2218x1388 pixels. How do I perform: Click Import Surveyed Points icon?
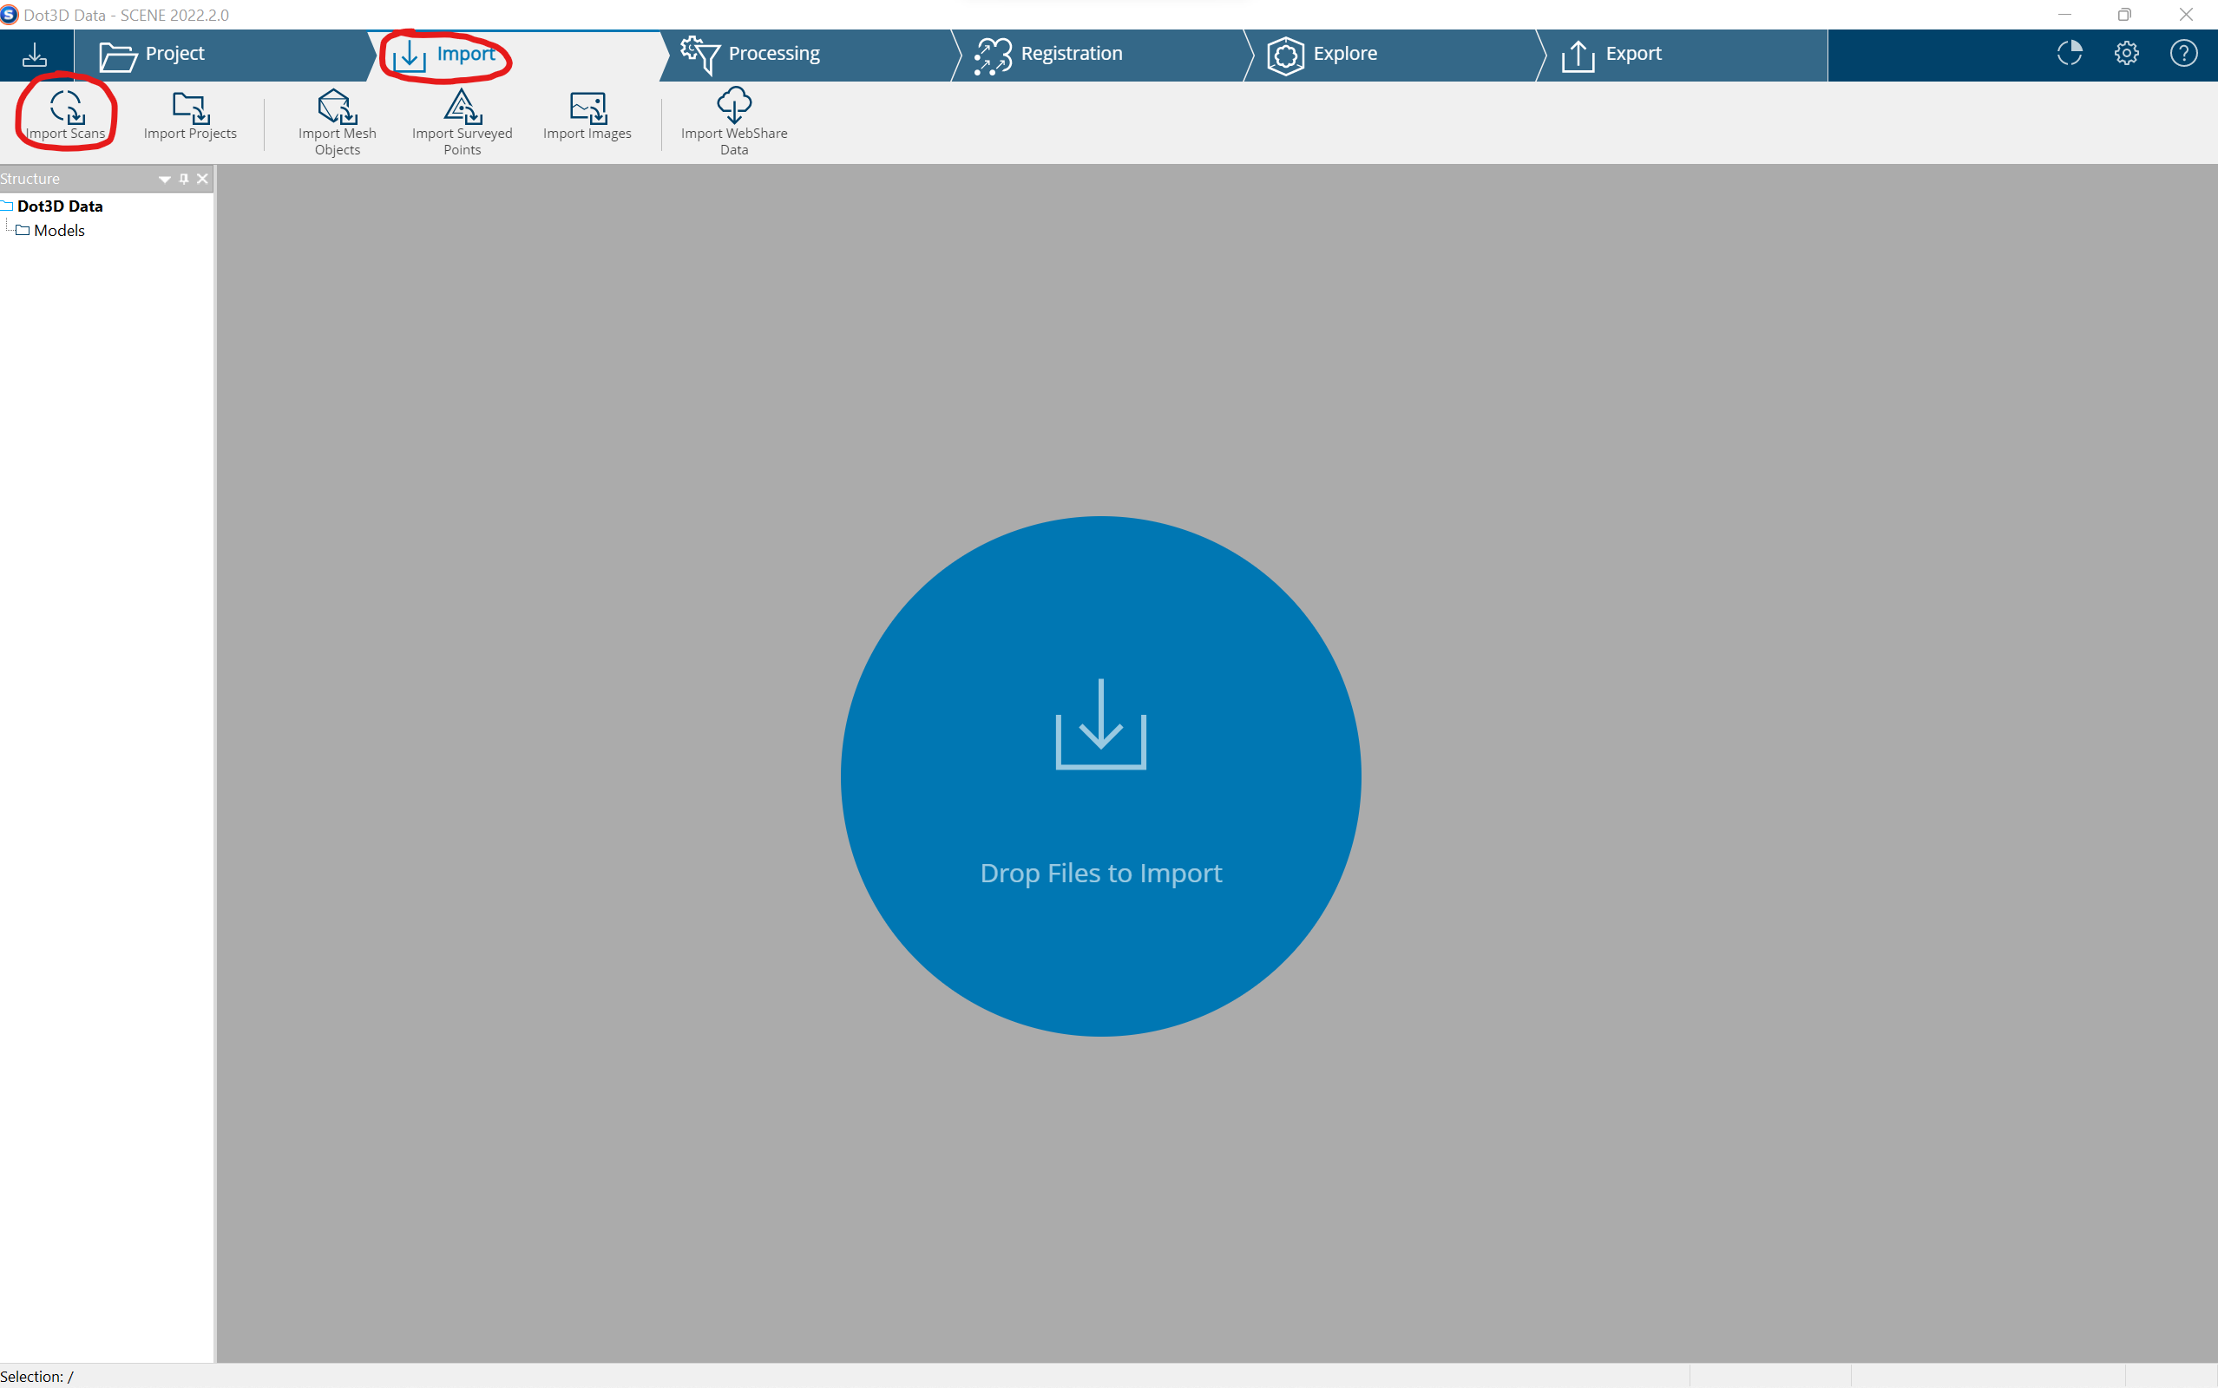tap(462, 108)
